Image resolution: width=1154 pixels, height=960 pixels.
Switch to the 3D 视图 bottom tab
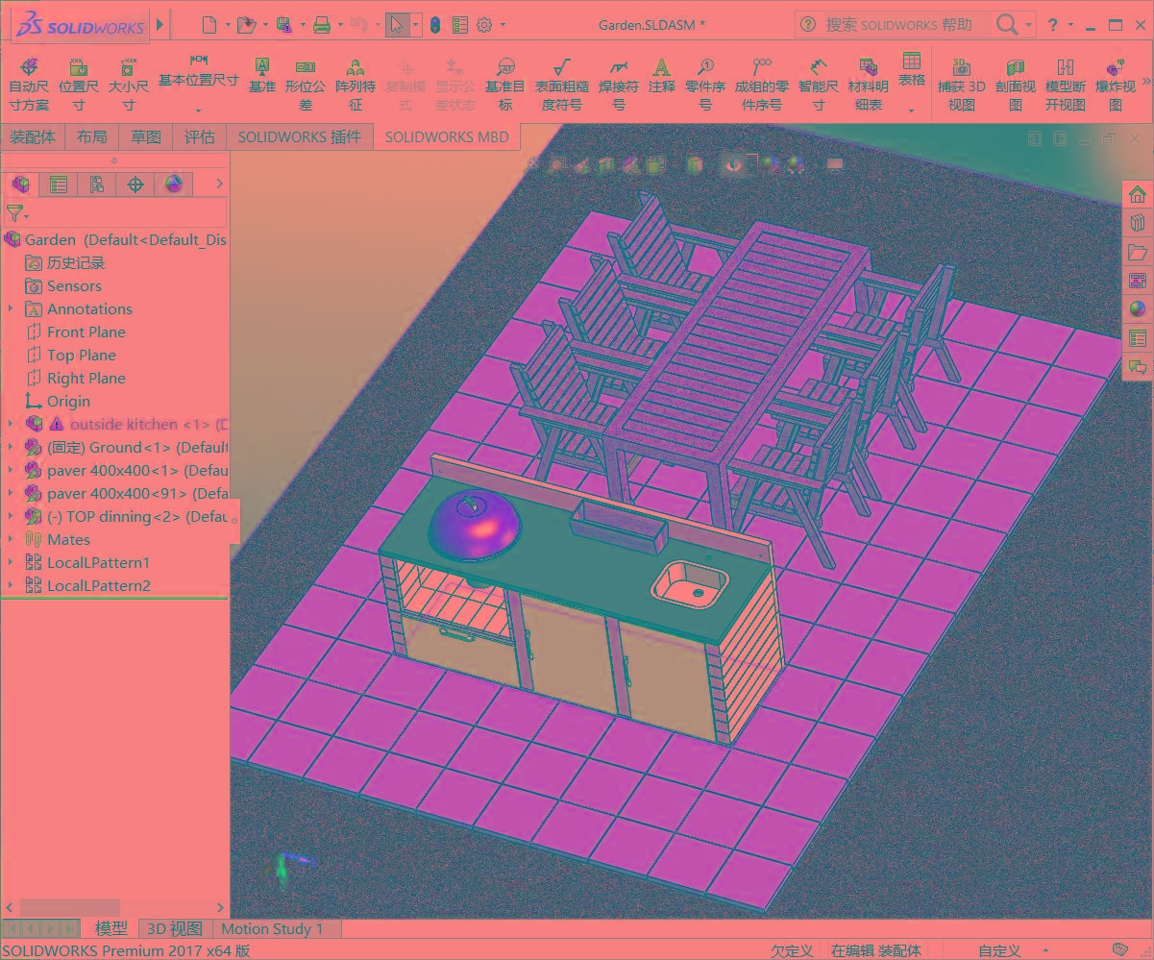click(174, 928)
